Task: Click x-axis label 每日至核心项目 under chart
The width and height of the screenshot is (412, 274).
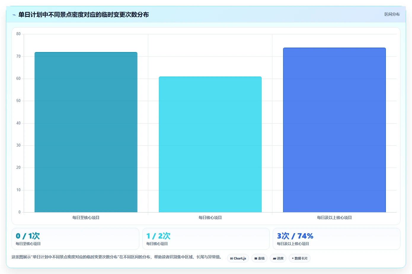Action: 86,218
